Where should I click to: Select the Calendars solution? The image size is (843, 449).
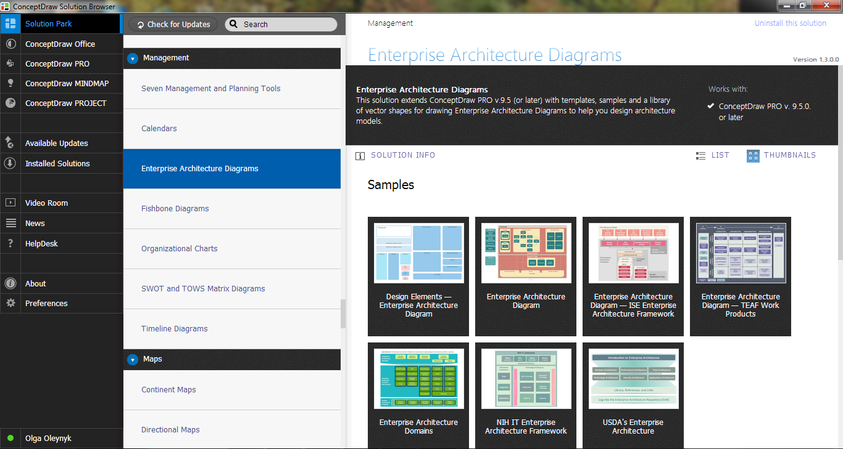click(232, 129)
